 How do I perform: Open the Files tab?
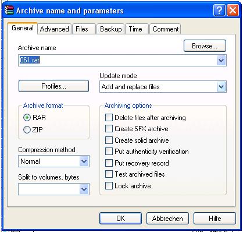[84, 29]
